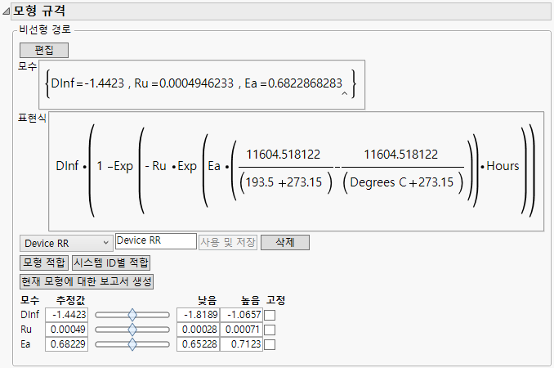554x368 pixels.
Task: Click the 모형 적합 button
Action: [44, 263]
